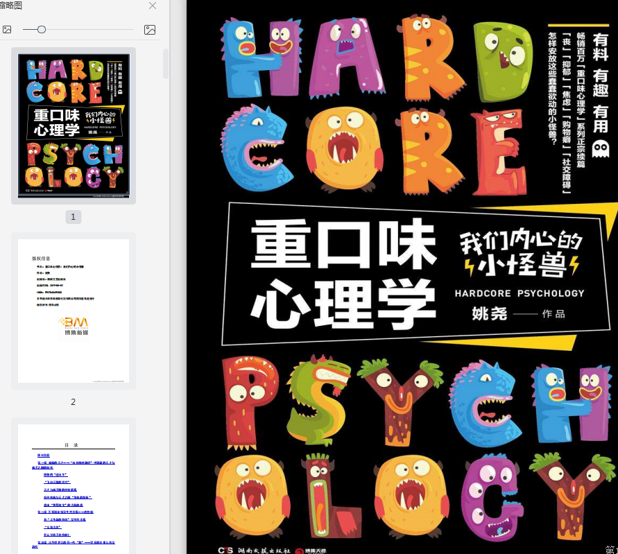This screenshot has height=554, width=618.
Task: Click the large image icon to enlarge thumbnails
Action: [x=149, y=30]
